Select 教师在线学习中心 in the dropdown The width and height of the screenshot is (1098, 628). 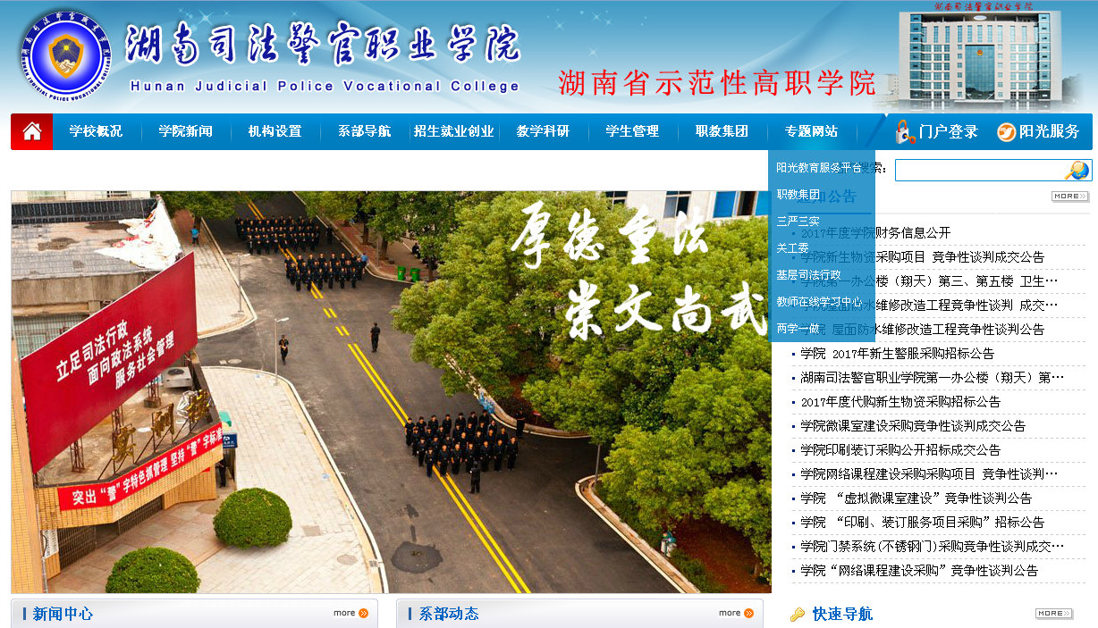coord(818,301)
